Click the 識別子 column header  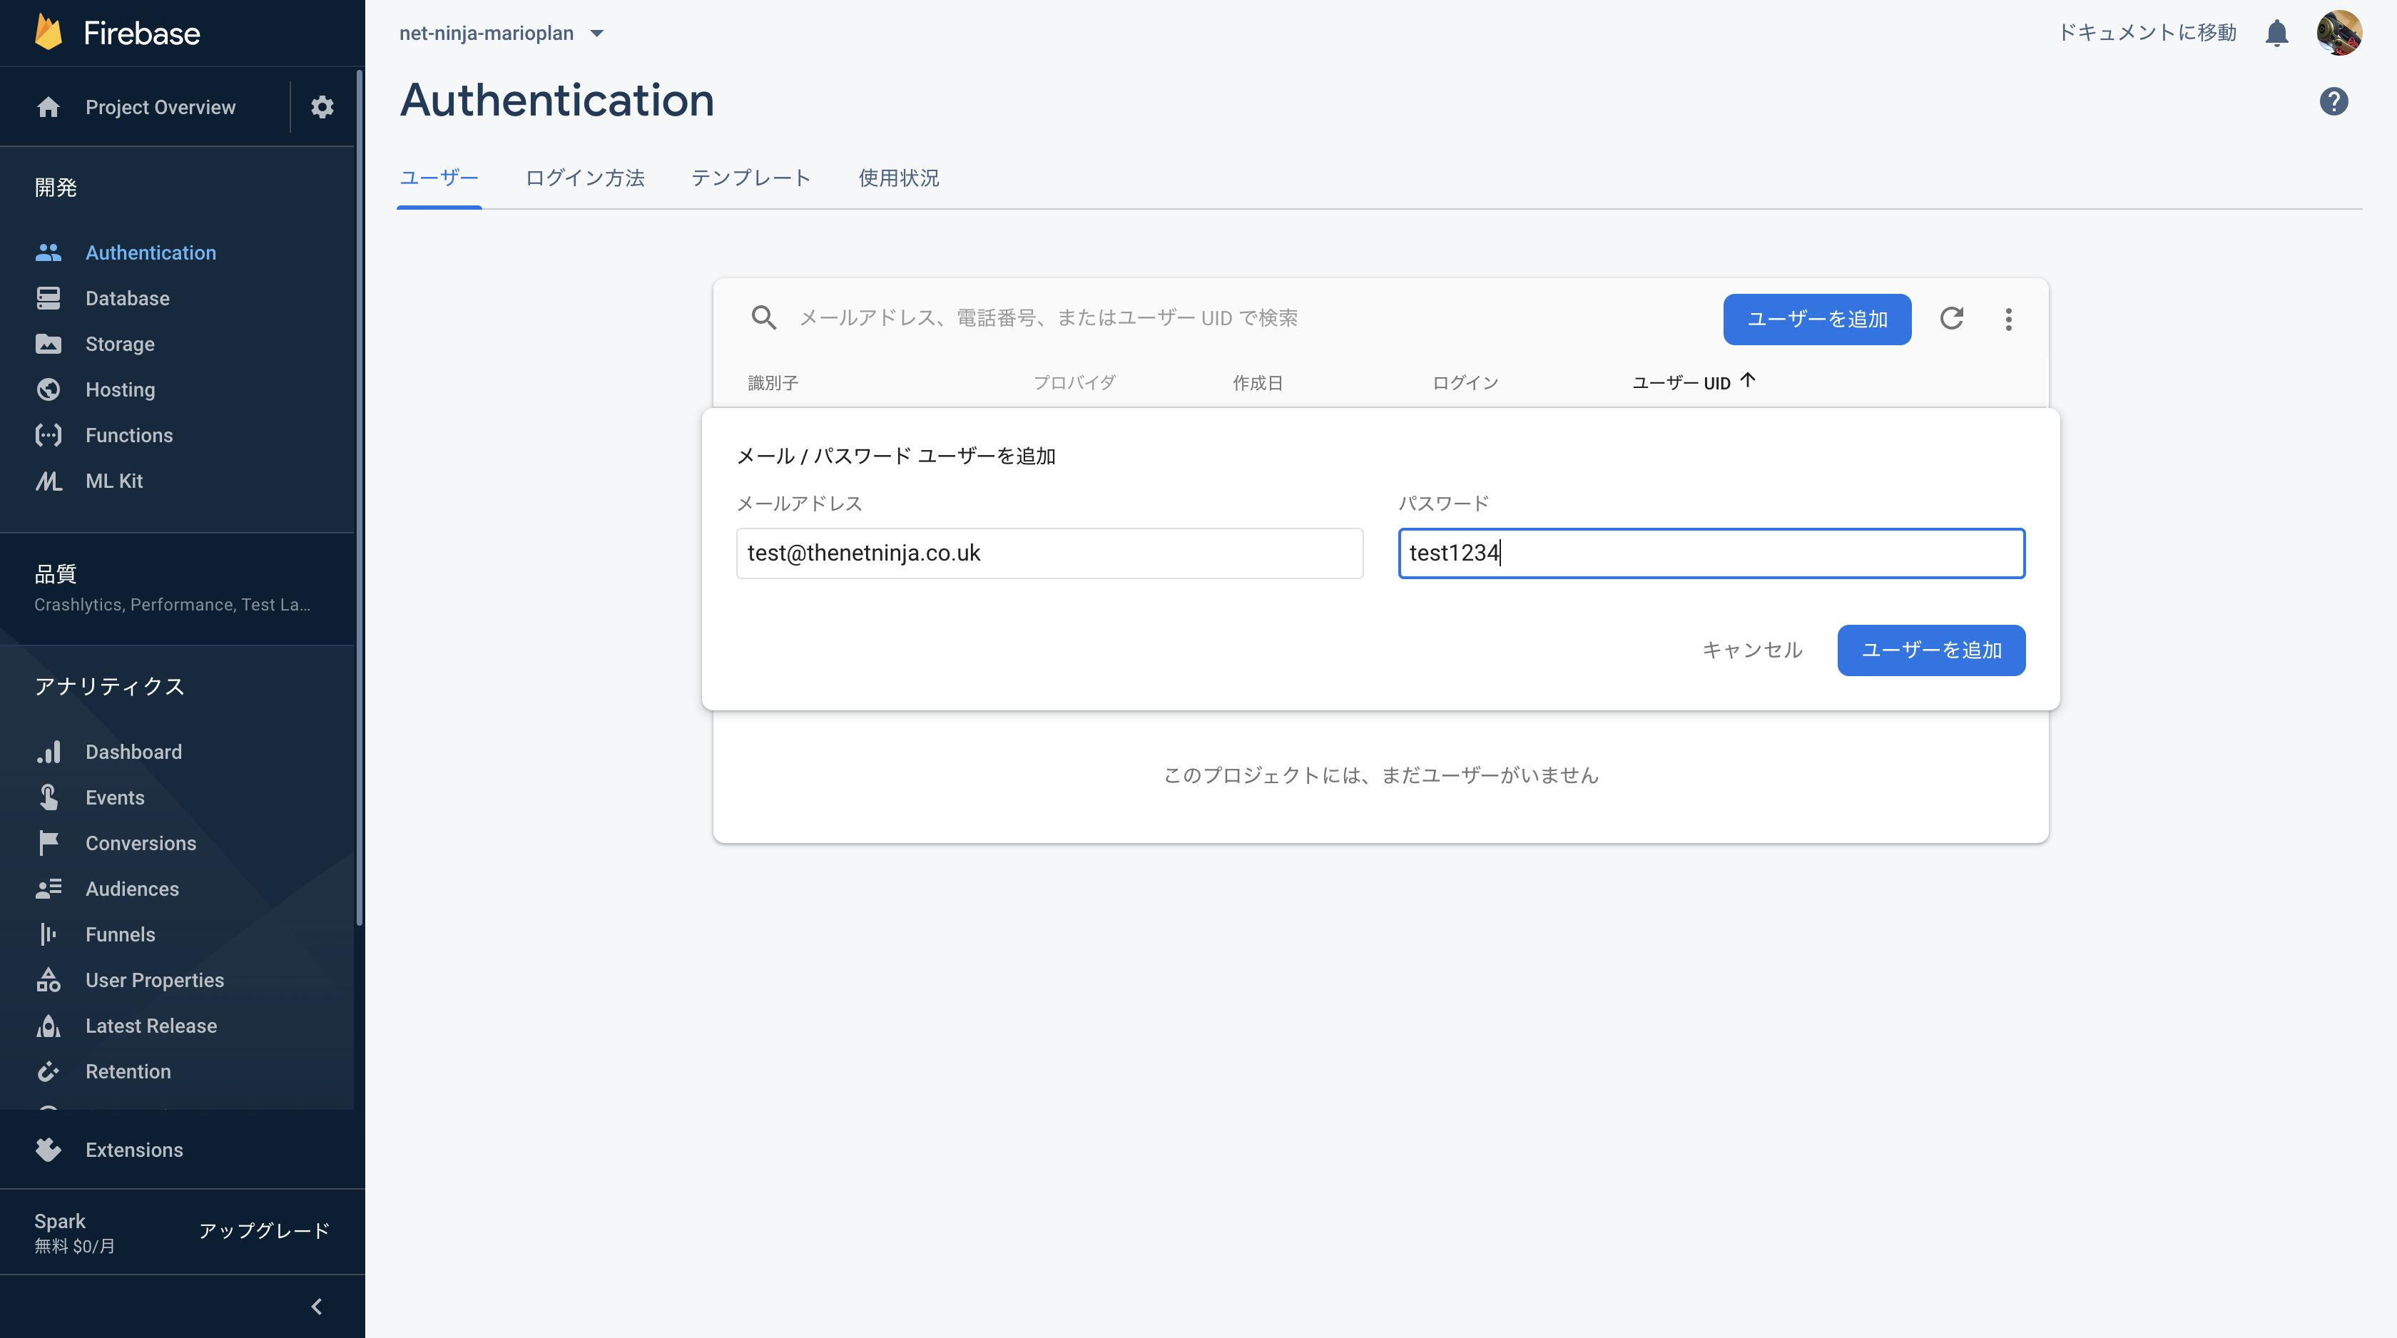pos(773,382)
